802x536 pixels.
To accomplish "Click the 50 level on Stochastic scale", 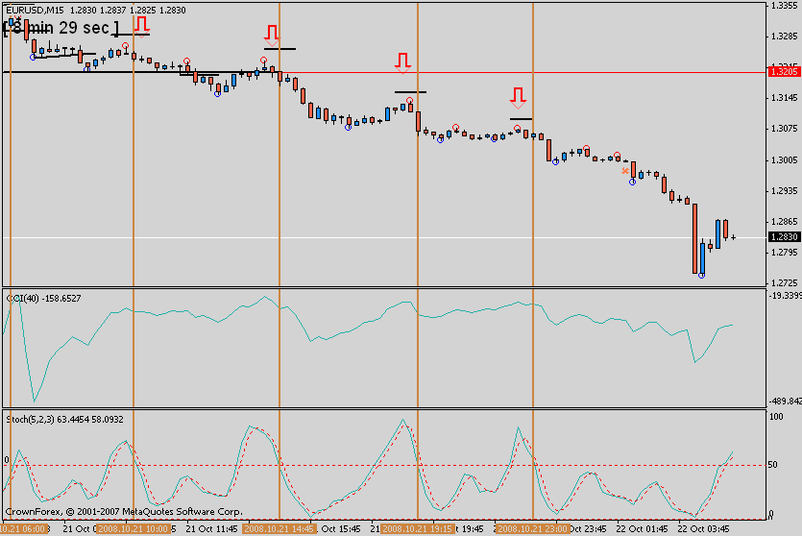I will pos(773,465).
